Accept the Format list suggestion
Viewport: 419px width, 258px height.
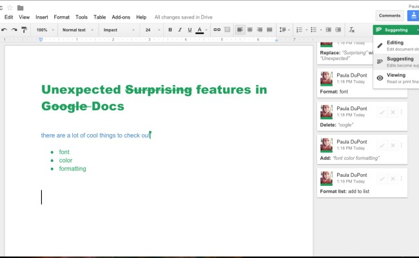point(382,179)
